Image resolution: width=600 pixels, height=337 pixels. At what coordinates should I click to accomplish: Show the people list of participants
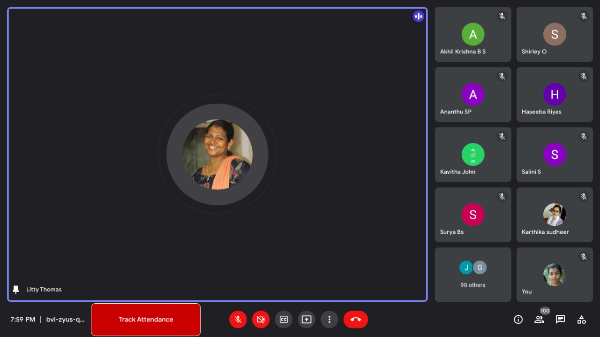click(539, 320)
